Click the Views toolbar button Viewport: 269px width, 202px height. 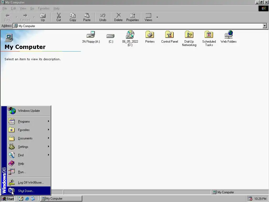pyautogui.click(x=148, y=17)
